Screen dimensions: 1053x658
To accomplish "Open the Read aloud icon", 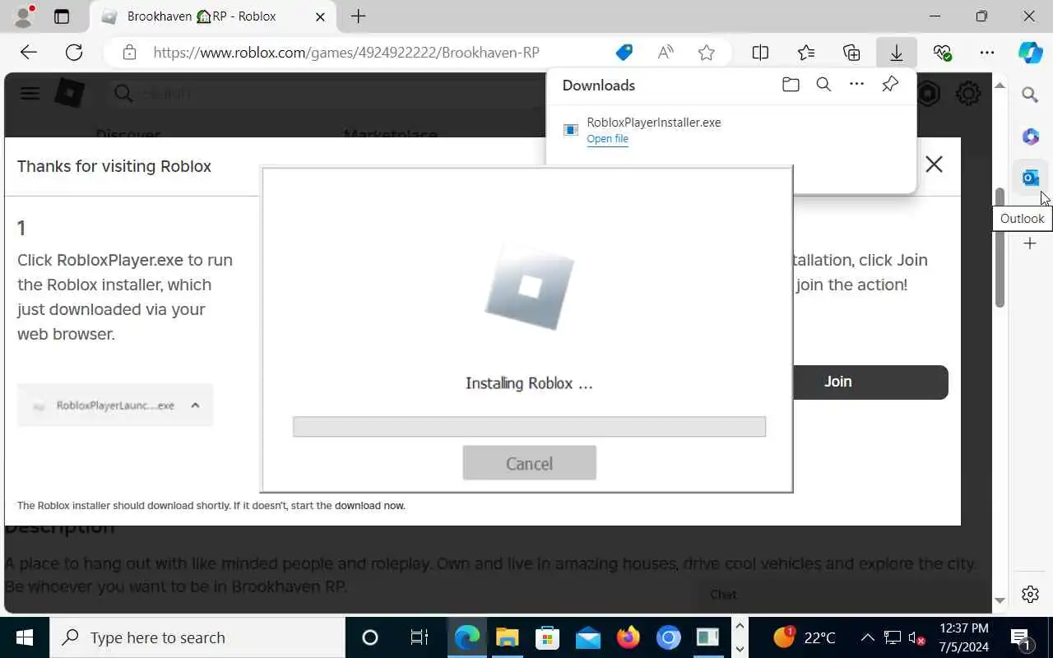I will tap(666, 53).
